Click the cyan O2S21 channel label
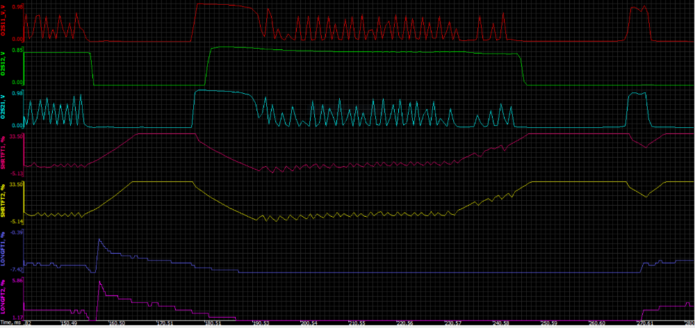The width and height of the screenshot is (695, 328). (x=3, y=106)
